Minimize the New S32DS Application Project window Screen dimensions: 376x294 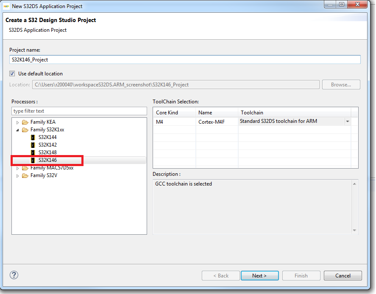point(330,4)
